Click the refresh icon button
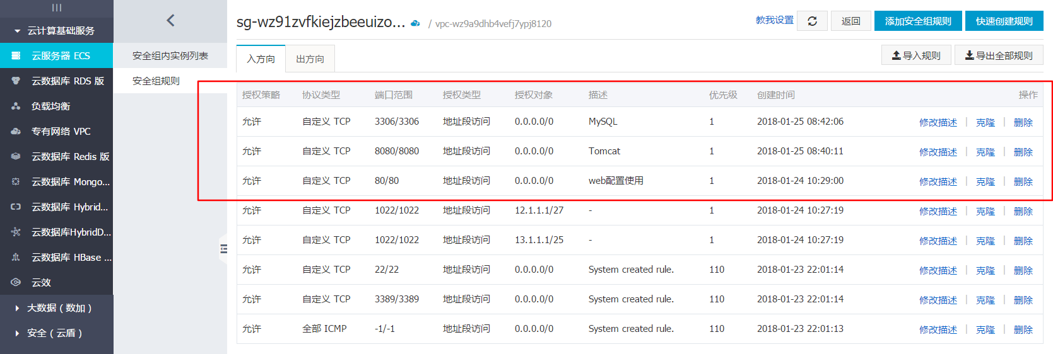Screen dimensions: 1053x354 pyautogui.click(x=812, y=21)
